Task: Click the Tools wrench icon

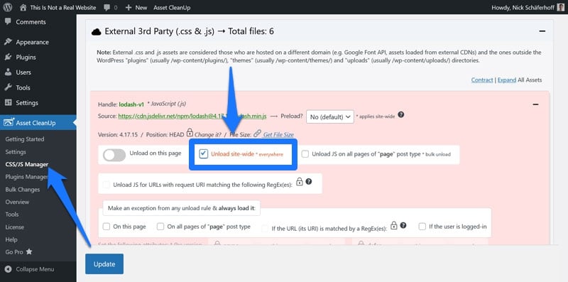Action: coord(8,87)
